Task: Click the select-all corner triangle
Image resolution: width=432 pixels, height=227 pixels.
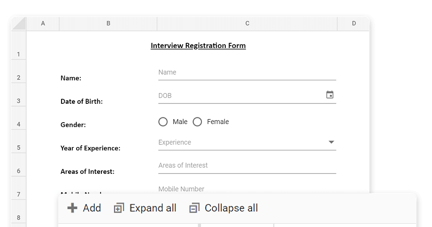Action: tap(19, 23)
